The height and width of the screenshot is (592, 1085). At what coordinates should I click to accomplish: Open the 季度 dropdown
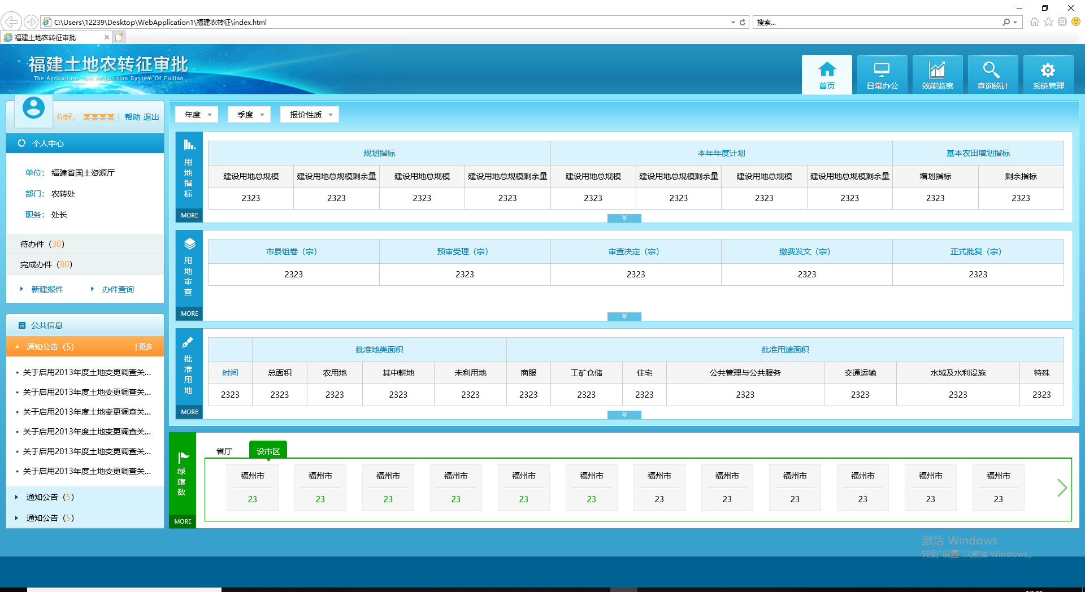pyautogui.click(x=249, y=115)
